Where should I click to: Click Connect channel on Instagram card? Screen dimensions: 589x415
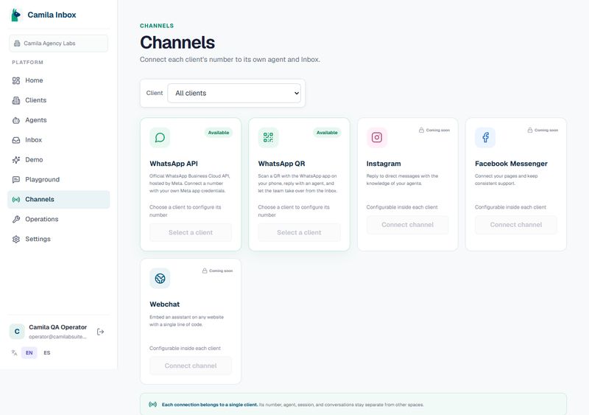click(x=408, y=225)
